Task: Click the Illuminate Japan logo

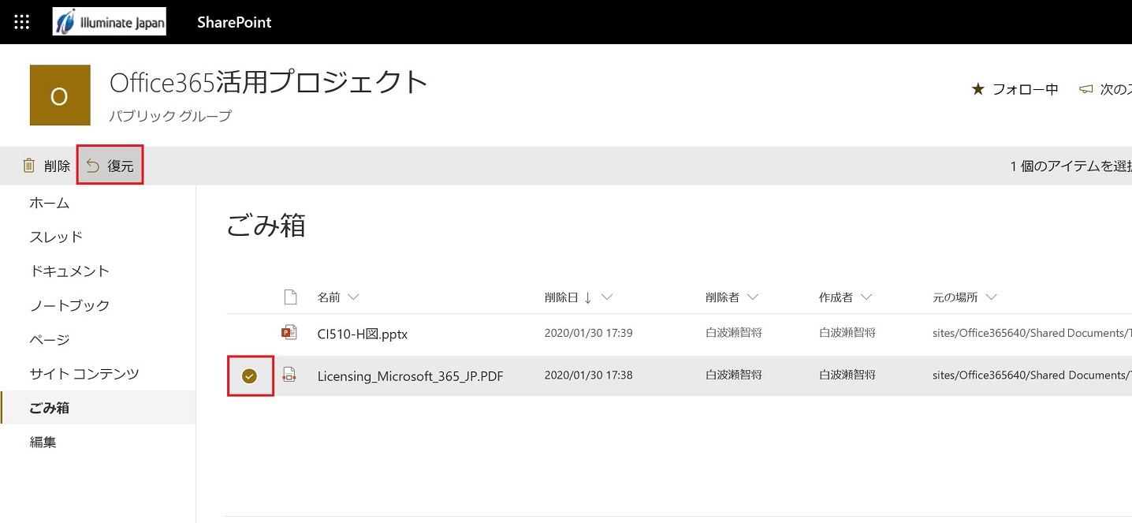Action: coord(110,22)
